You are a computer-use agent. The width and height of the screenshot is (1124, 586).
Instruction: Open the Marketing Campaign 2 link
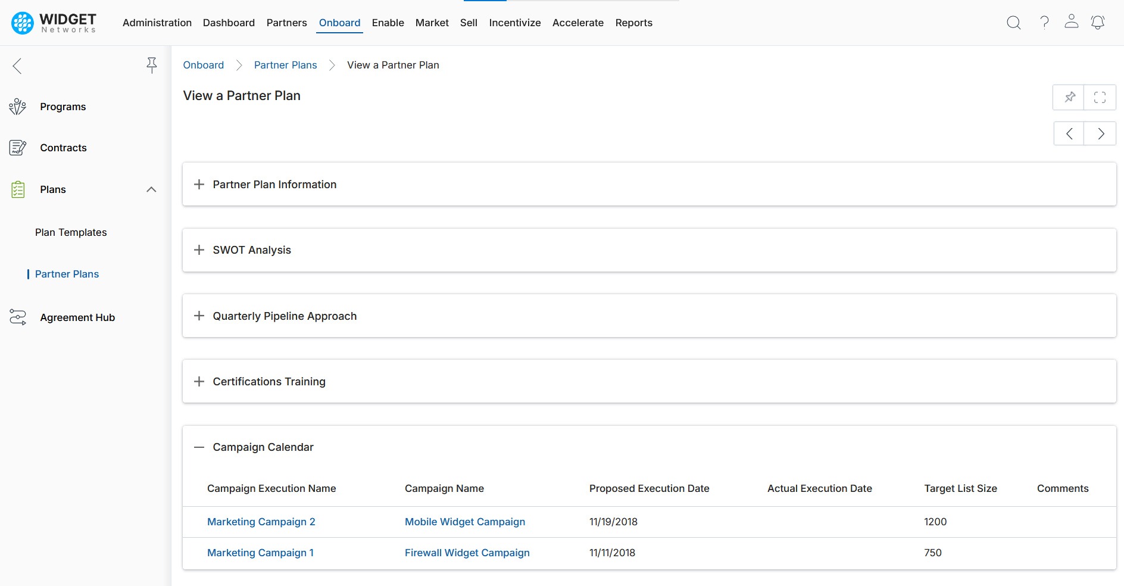point(261,522)
